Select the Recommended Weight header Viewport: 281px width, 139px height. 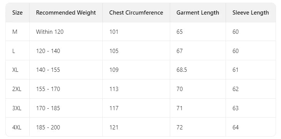[66, 13]
